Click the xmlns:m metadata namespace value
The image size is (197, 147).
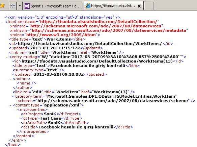tap(109, 30)
